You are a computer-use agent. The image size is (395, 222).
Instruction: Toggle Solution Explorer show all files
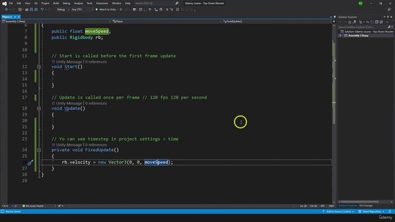click(x=381, y=22)
